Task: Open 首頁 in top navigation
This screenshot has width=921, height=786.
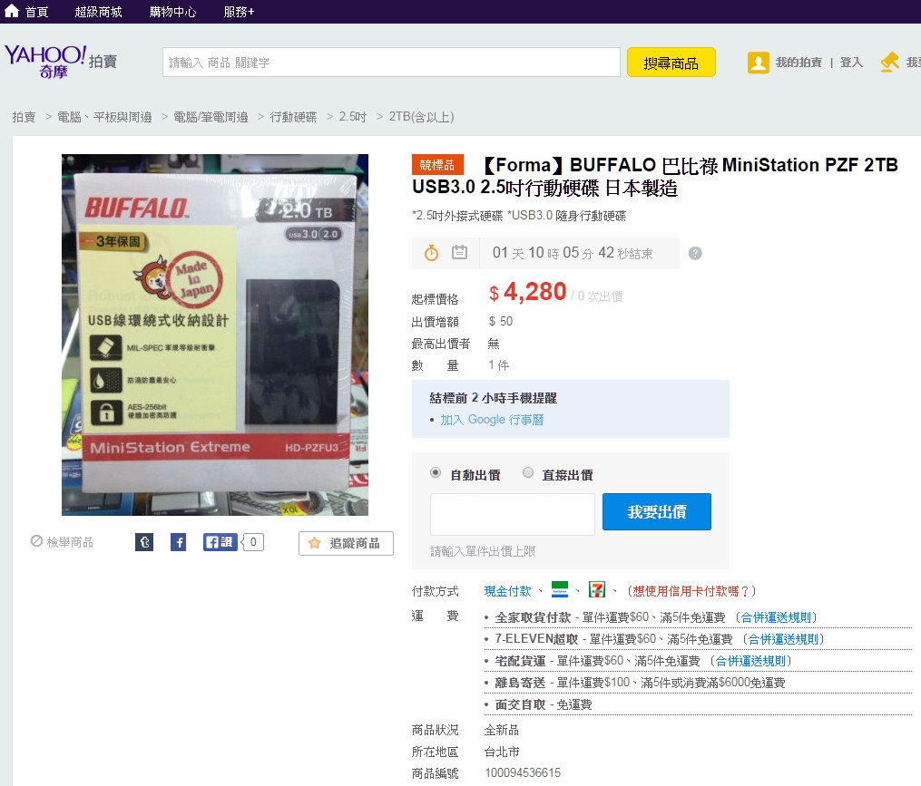Action: [36, 12]
